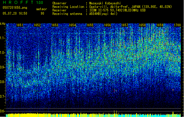Select the ICOM IC-575 receiver description
The image size is (184, 117).
117,10
